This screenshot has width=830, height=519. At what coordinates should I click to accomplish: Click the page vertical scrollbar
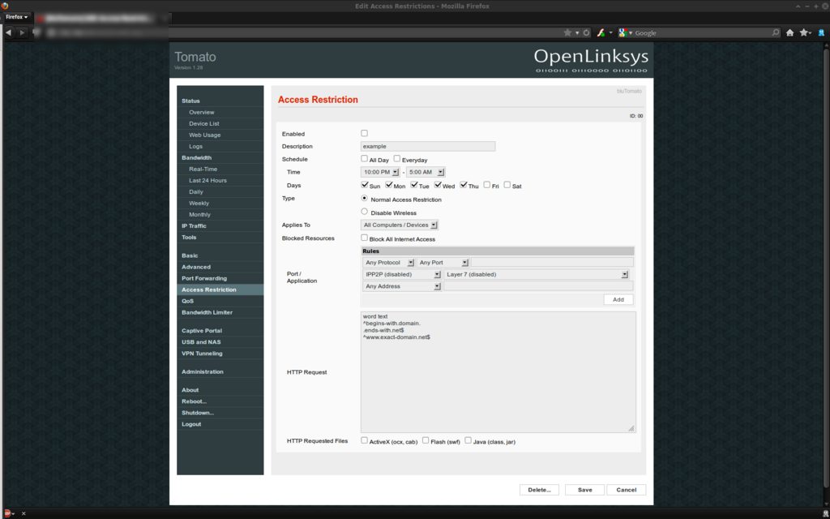click(x=825, y=276)
